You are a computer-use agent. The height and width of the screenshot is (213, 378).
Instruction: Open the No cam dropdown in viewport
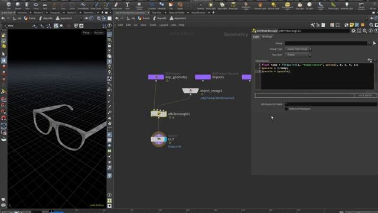click(x=99, y=33)
